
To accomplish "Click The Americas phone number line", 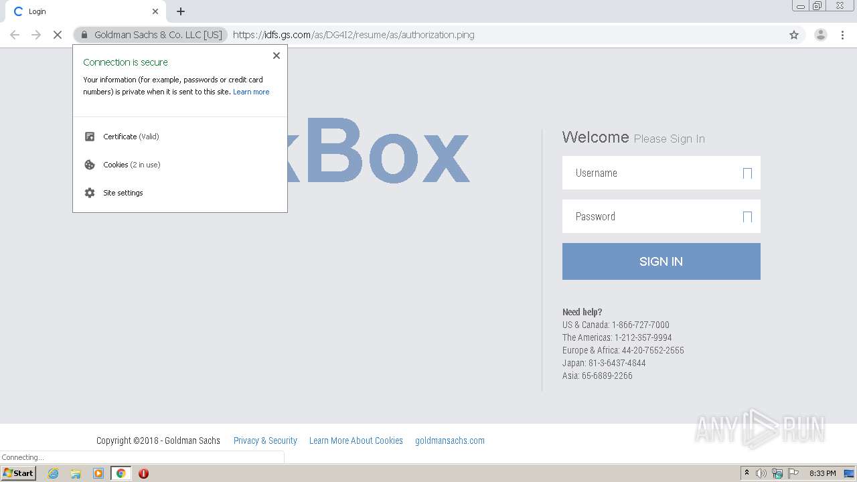I will coord(617,337).
